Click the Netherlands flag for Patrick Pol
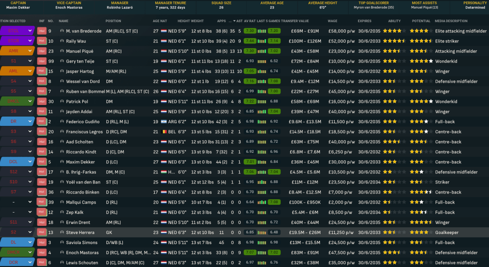Image resolution: width=489 pixels, height=267 pixels. (164, 101)
